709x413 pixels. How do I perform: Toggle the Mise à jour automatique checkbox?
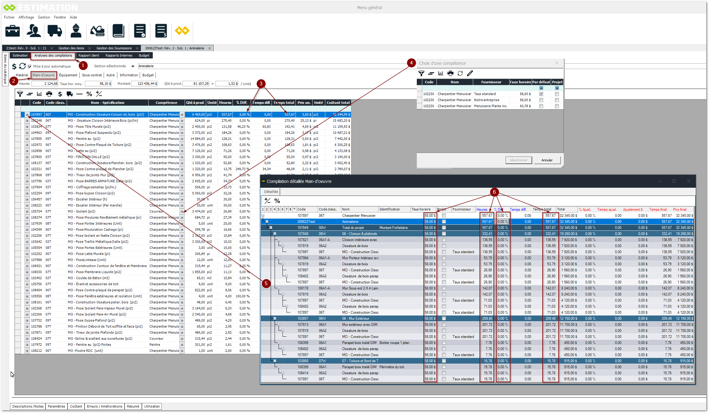pyautogui.click(x=30, y=66)
